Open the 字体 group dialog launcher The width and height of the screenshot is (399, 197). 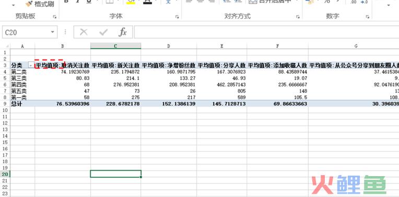[x=177, y=17]
